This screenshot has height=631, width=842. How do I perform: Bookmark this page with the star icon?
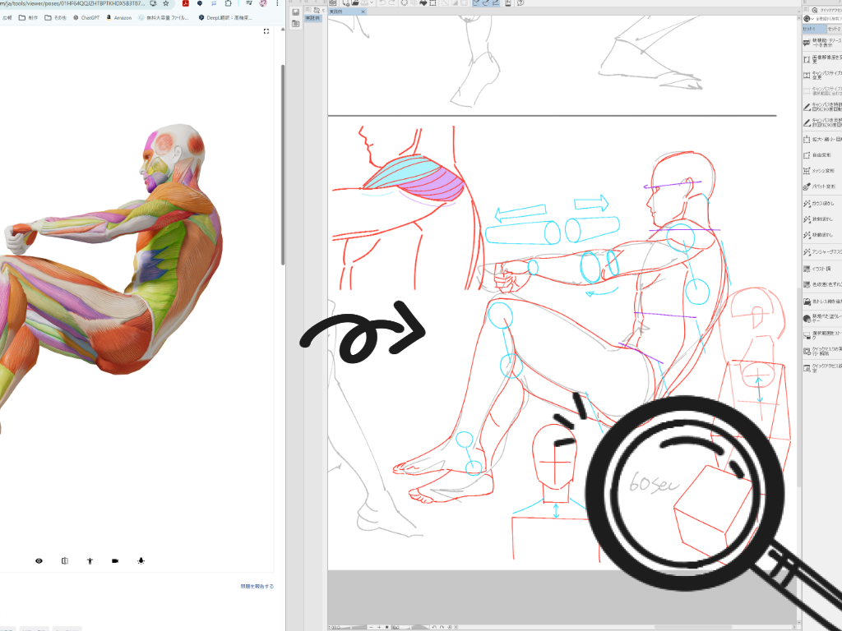(166, 3)
